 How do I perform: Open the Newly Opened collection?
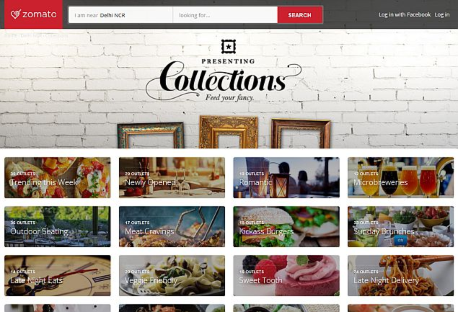[172, 178]
